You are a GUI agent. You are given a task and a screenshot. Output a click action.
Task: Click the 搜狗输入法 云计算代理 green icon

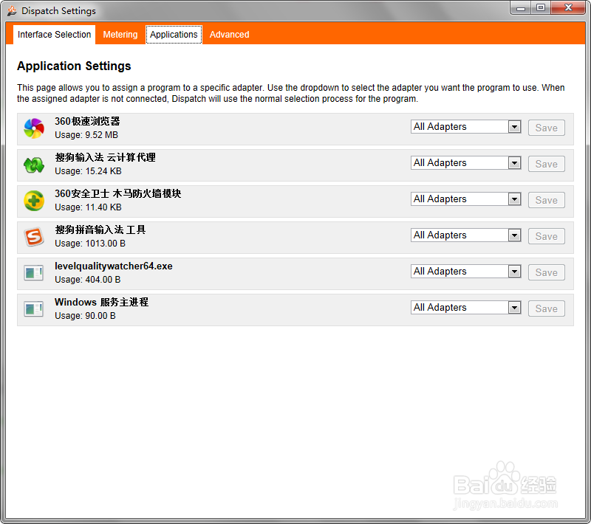[34, 165]
